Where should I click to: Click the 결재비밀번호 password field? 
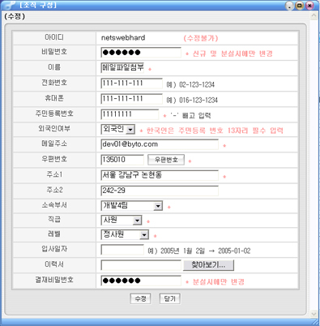141,281
